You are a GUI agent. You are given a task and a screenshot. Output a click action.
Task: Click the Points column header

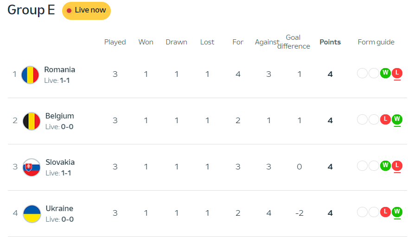click(330, 42)
